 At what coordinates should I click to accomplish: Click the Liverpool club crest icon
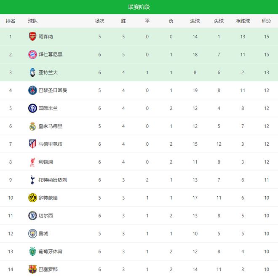tap(32, 162)
